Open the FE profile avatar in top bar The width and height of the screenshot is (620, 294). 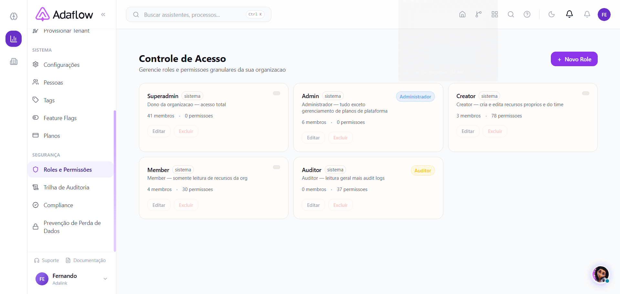(x=604, y=15)
